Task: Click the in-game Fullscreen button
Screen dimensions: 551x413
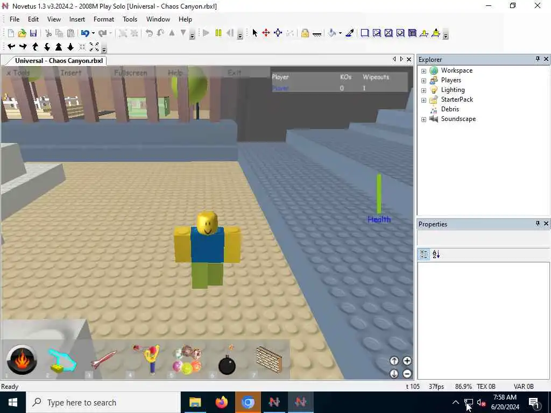Action: coord(131,73)
